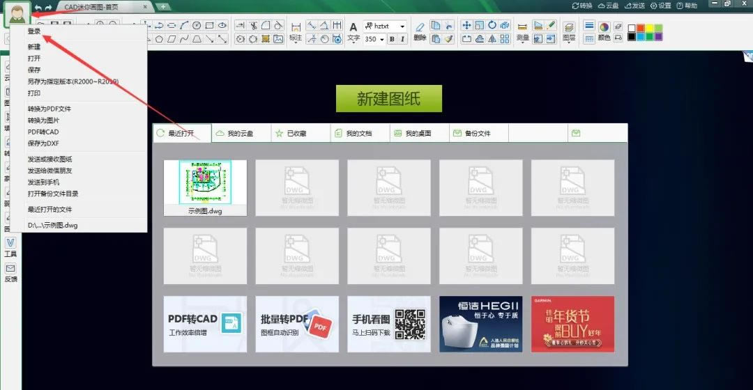Click the rotate tool icon
753x390 pixels.
[x=492, y=26]
